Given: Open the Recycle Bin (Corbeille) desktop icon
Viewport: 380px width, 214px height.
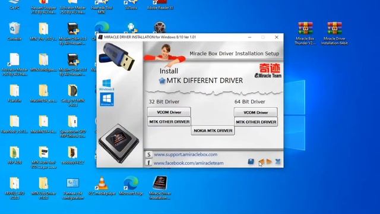Looking at the screenshot, I should click(14, 31).
